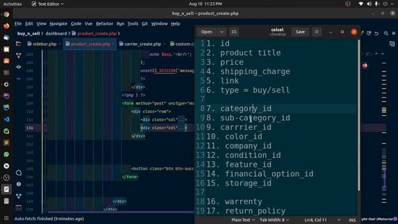Open the Tools menu
Viewport: 398px width, 224px height.
[x=132, y=24]
